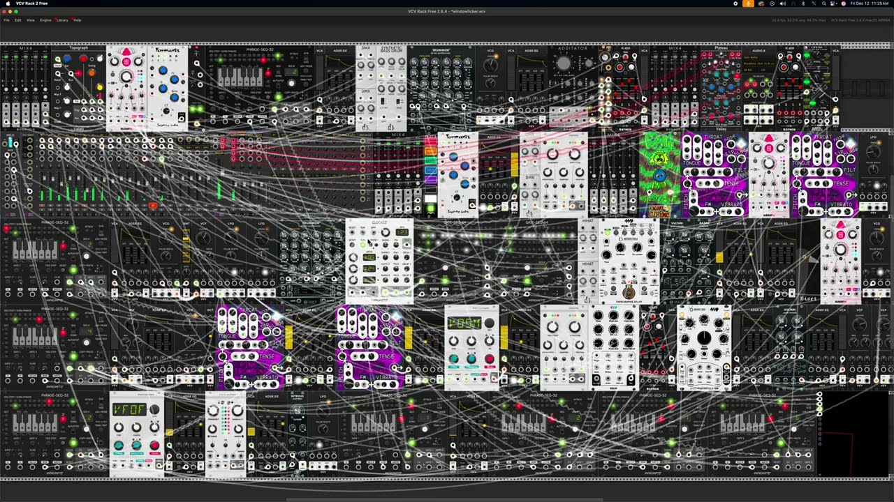
Task: Open Spotlight search from the menu bar
Action: tap(825, 3)
